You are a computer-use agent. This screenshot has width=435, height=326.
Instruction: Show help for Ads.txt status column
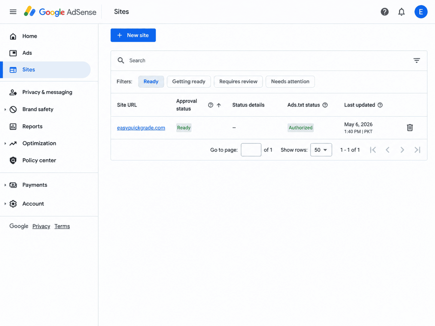[325, 105]
